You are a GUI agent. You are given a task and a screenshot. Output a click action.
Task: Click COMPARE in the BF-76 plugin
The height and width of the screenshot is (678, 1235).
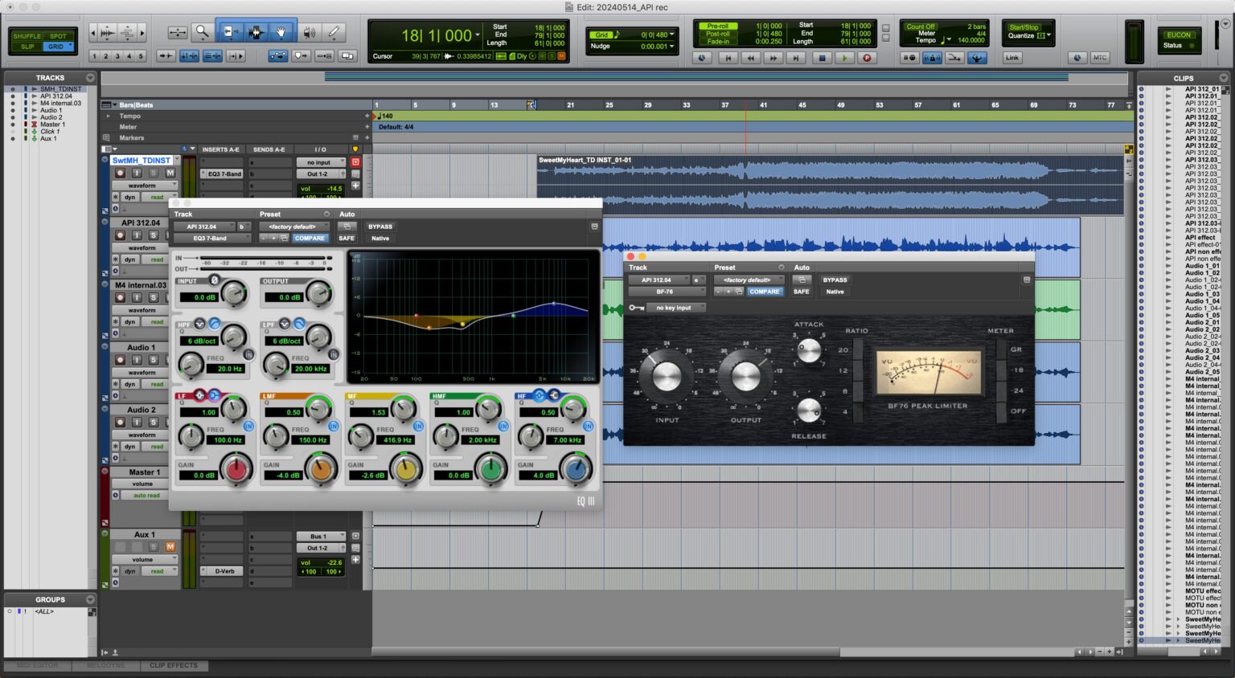pyautogui.click(x=764, y=292)
